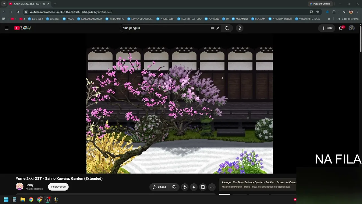Open Peça ao Gemini
This screenshot has height=204, width=362.
click(320, 4)
